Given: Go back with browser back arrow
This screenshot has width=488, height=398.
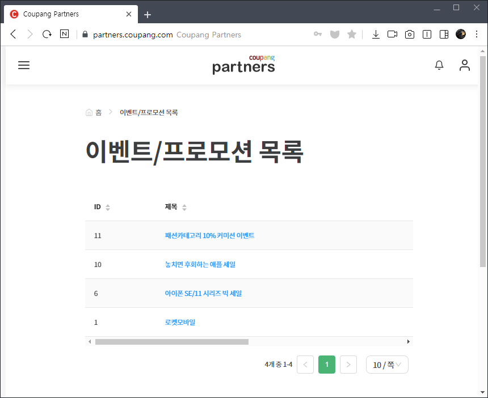Looking at the screenshot, I should (13, 34).
